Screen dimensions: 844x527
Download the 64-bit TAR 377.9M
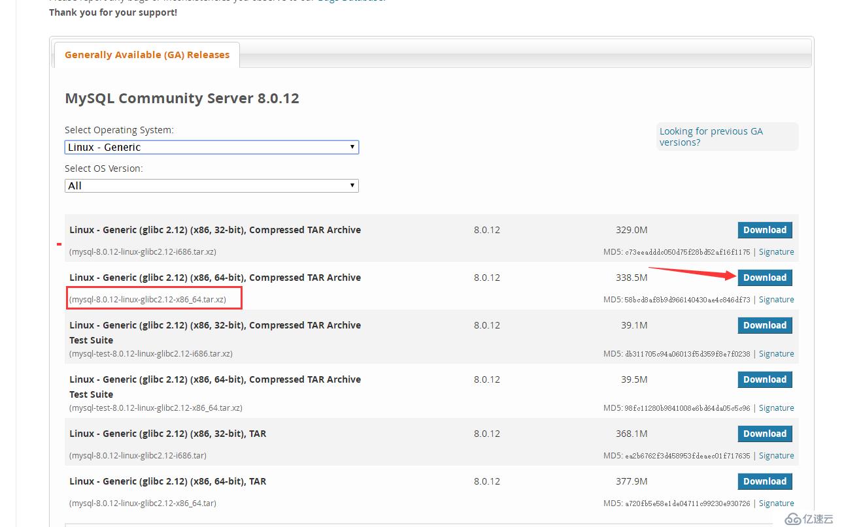pos(765,481)
